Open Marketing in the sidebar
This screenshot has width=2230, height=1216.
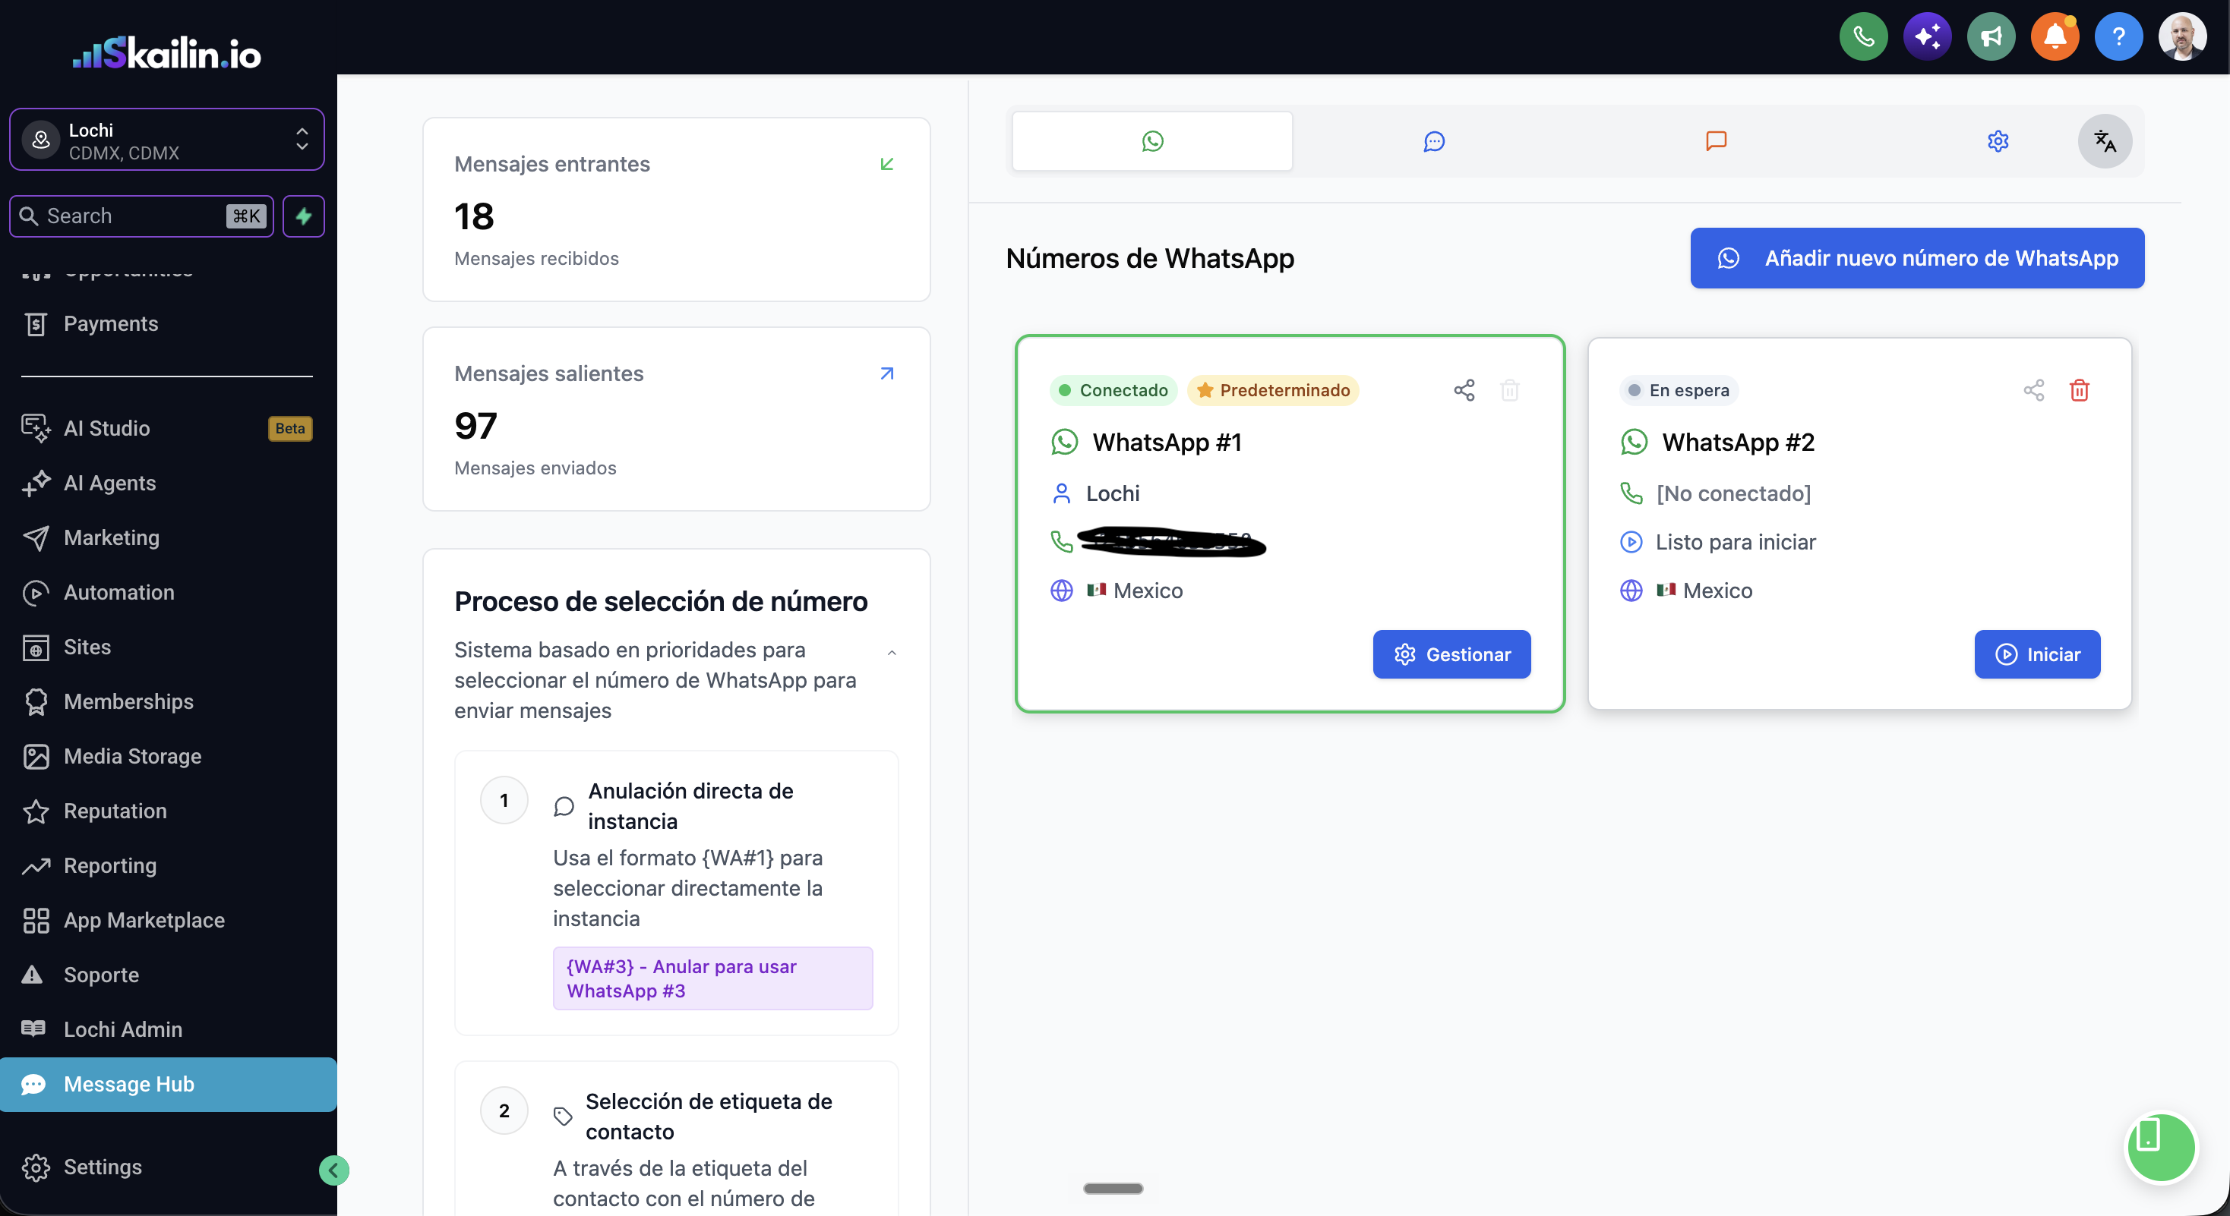point(167,537)
